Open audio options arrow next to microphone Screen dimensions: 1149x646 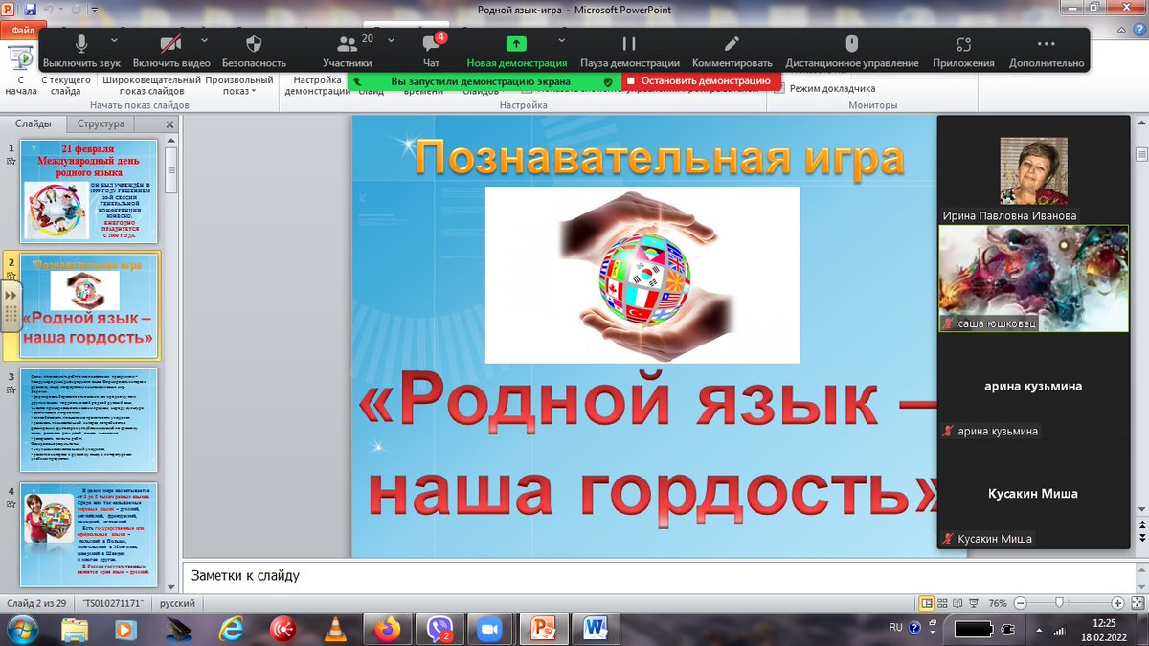[x=115, y=40]
